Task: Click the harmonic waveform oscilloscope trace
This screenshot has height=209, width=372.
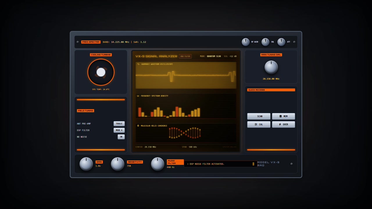Action: click(x=186, y=75)
